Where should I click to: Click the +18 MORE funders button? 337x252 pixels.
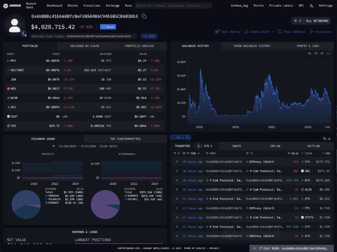(x=149, y=36)
